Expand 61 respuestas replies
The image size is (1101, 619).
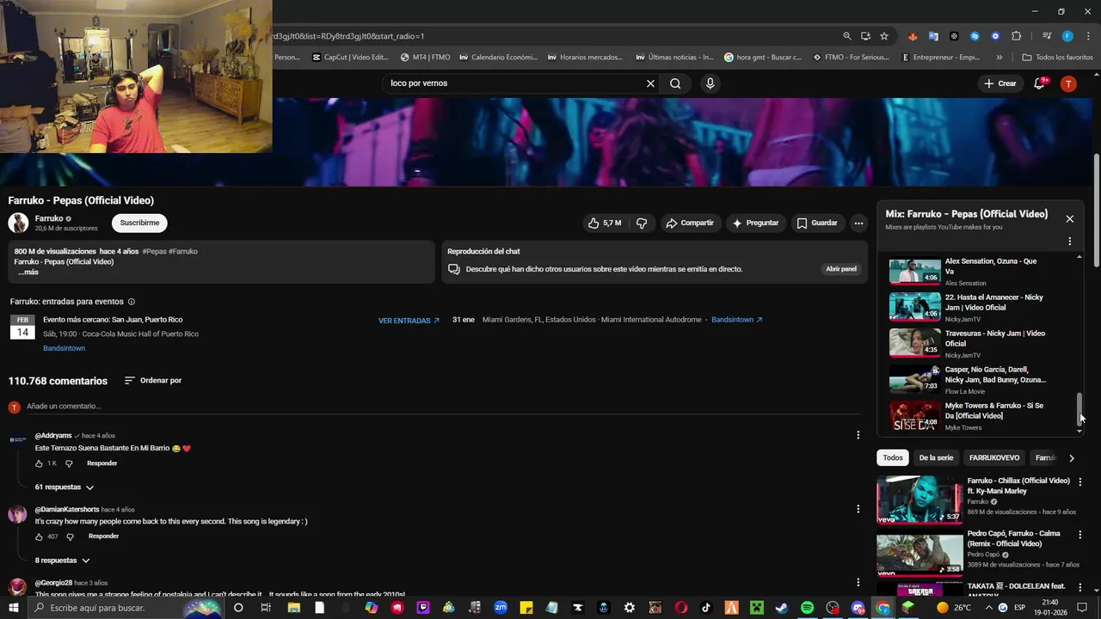65,487
